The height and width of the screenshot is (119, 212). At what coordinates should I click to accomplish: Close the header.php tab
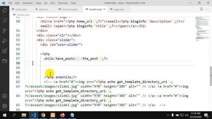104,9
